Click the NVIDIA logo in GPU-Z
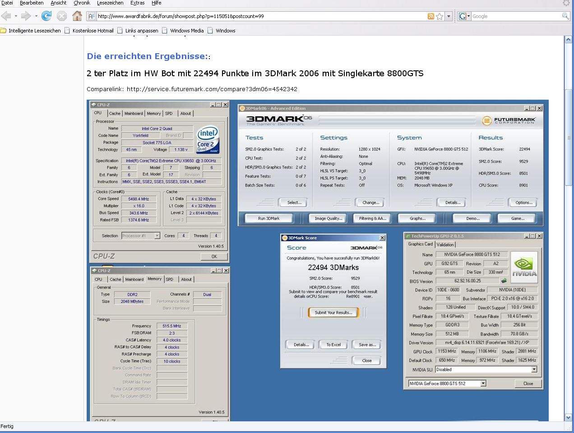Viewport: 574px width, 433px height. tap(524, 267)
